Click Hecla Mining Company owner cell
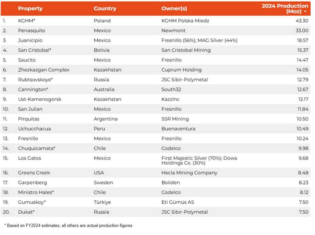The height and width of the screenshot is (235, 315). [x=189, y=173]
